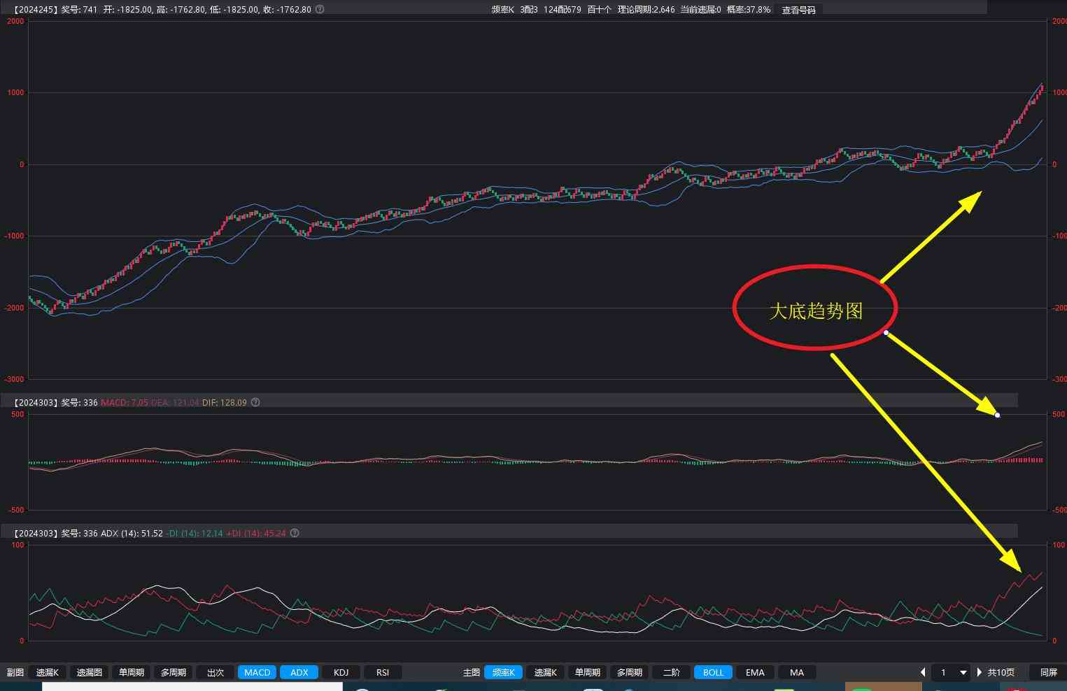Go to next page with the right arrow
Image resolution: width=1067 pixels, height=691 pixels.
click(x=979, y=672)
